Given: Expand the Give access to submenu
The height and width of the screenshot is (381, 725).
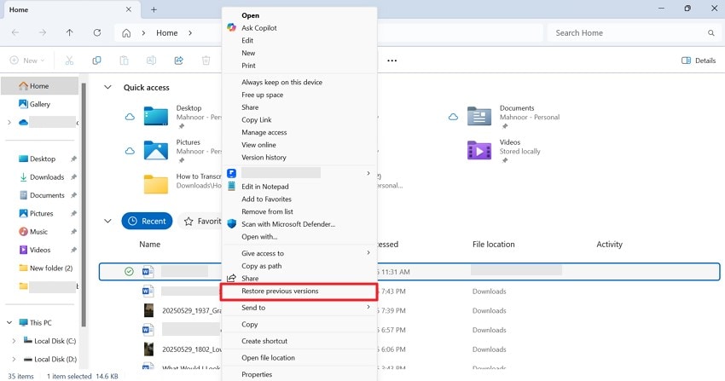Looking at the screenshot, I should point(299,253).
